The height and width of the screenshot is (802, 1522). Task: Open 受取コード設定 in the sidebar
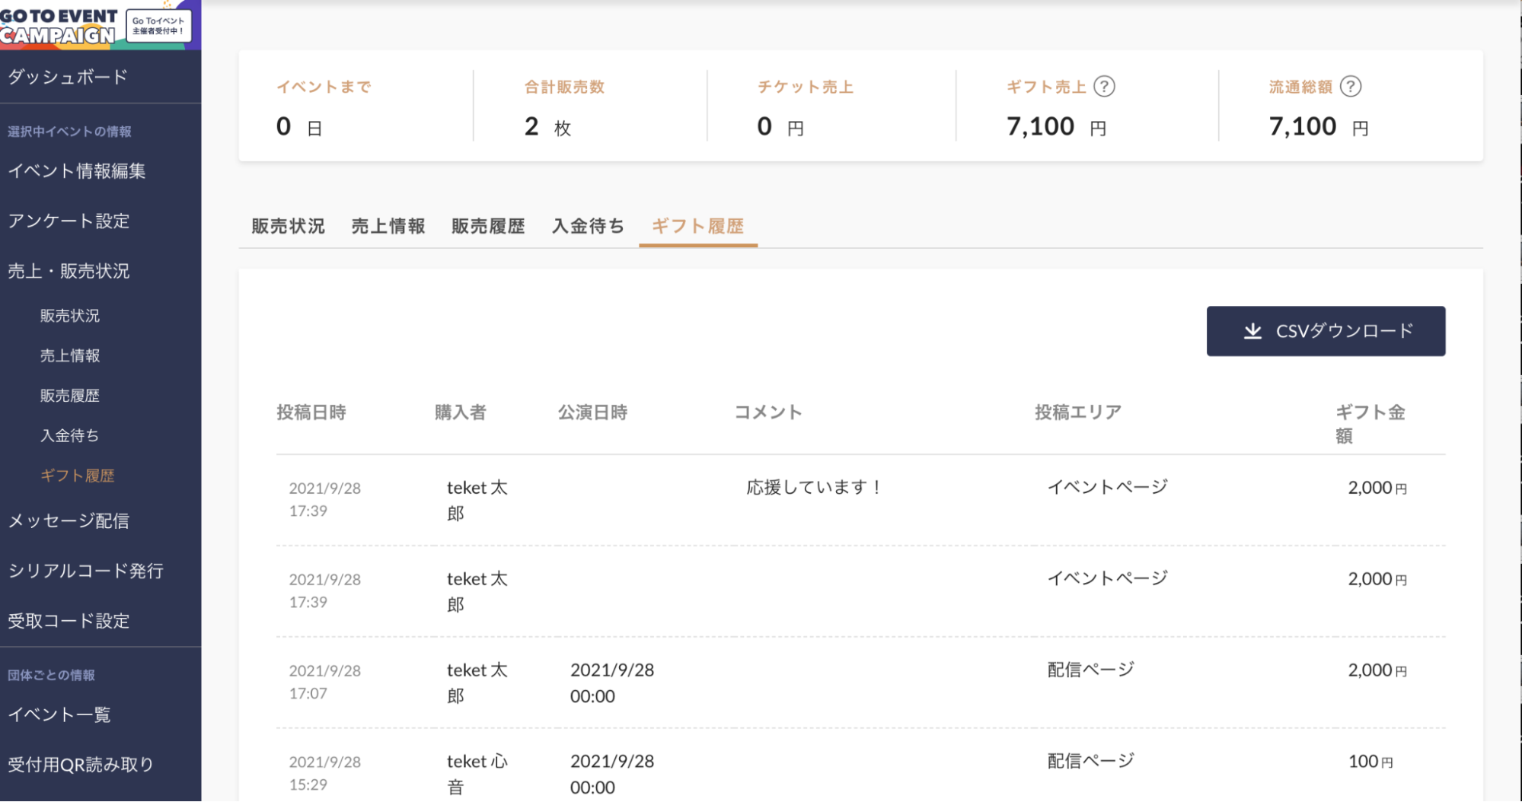pos(69,621)
